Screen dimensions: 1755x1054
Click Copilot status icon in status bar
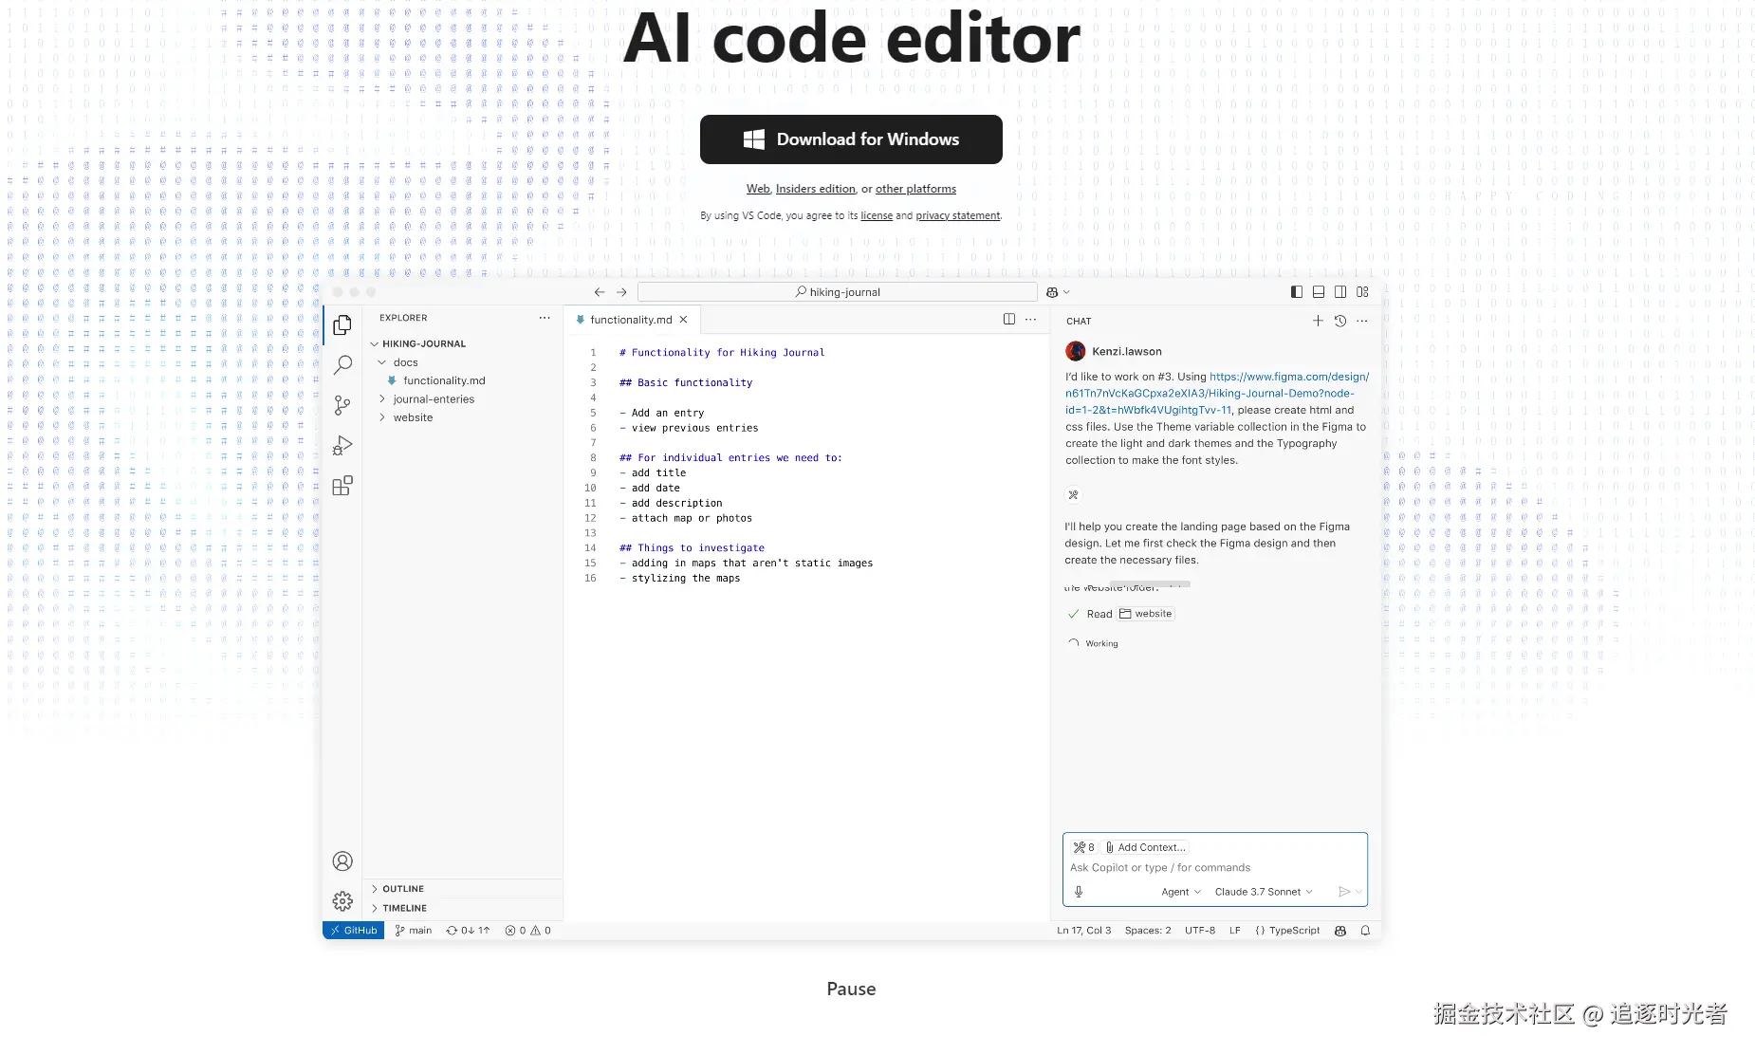pos(1340,931)
